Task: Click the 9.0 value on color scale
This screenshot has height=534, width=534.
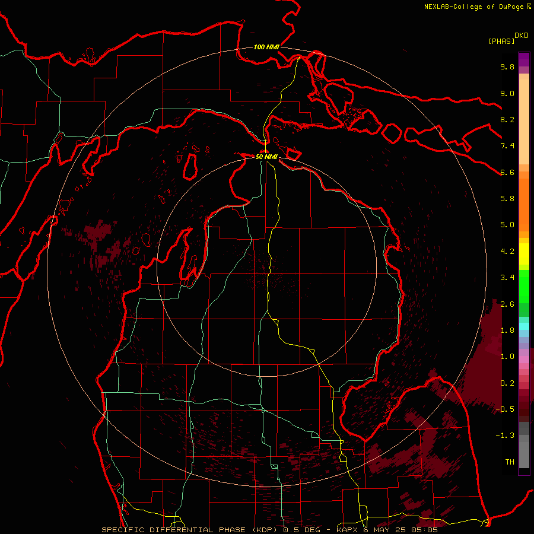Action: coord(507,93)
